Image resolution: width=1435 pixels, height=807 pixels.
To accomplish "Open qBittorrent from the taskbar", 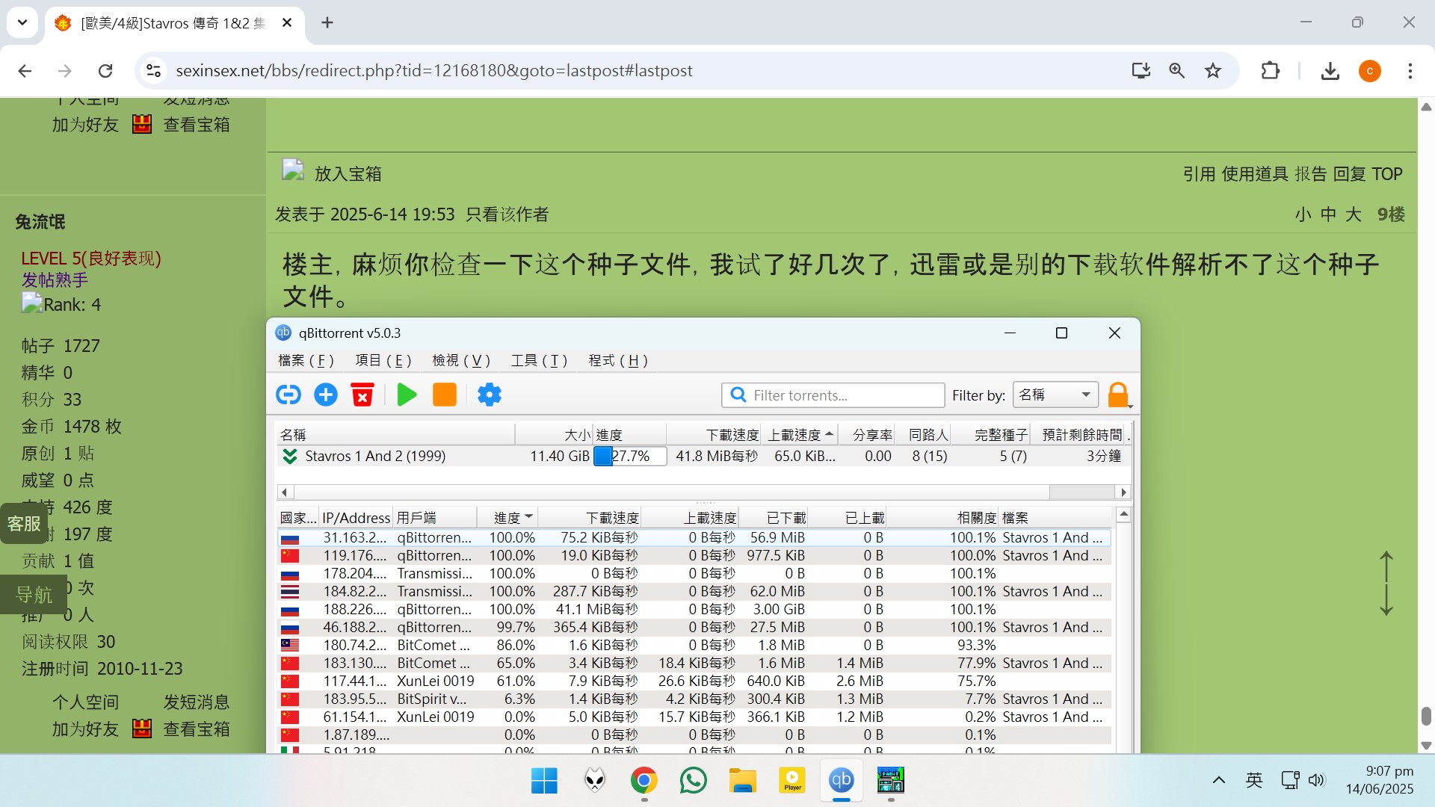I will 841,781.
